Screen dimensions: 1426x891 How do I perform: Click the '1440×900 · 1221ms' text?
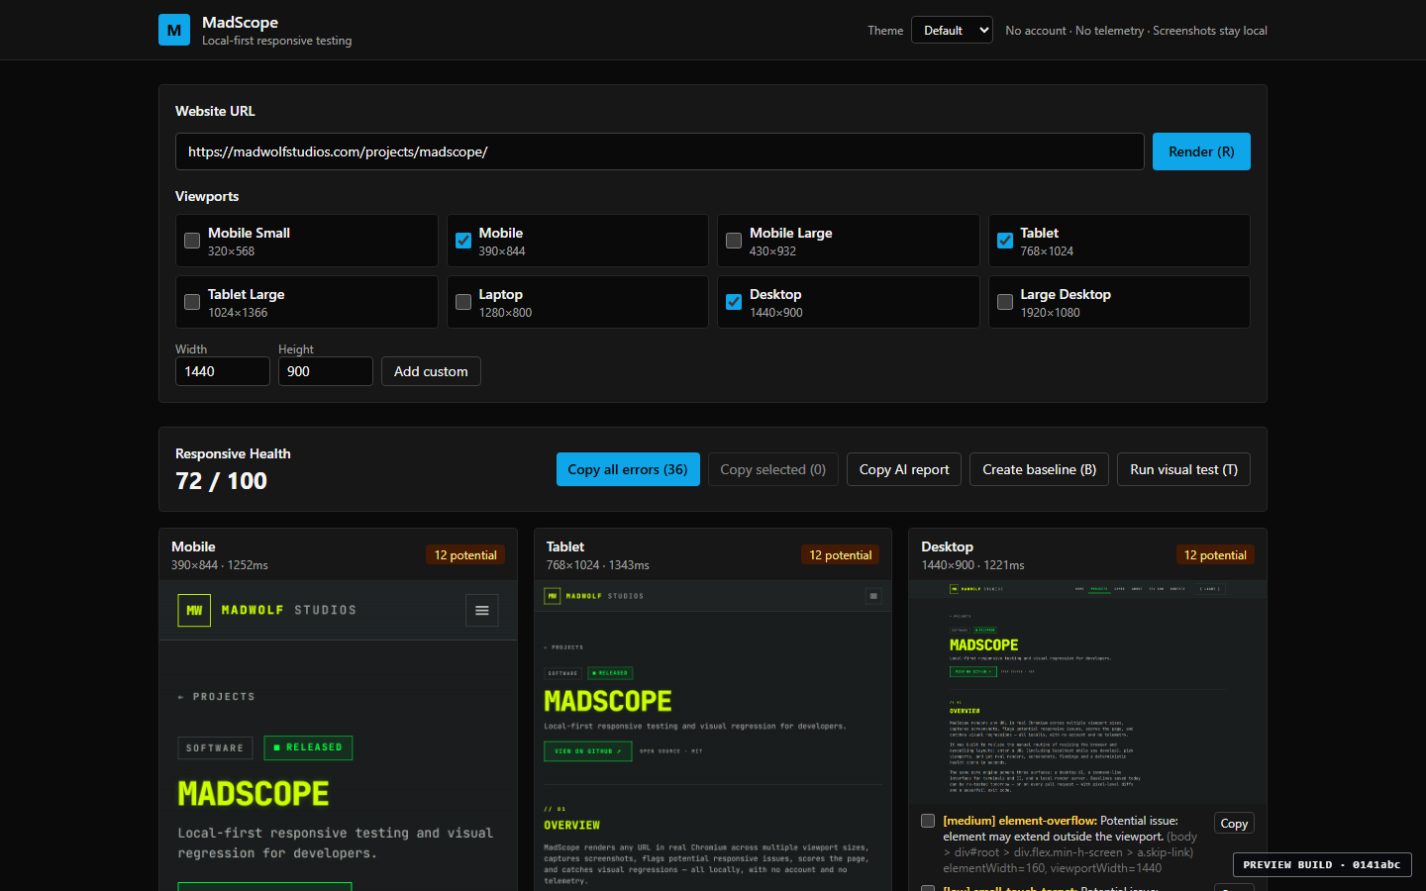pos(972,565)
